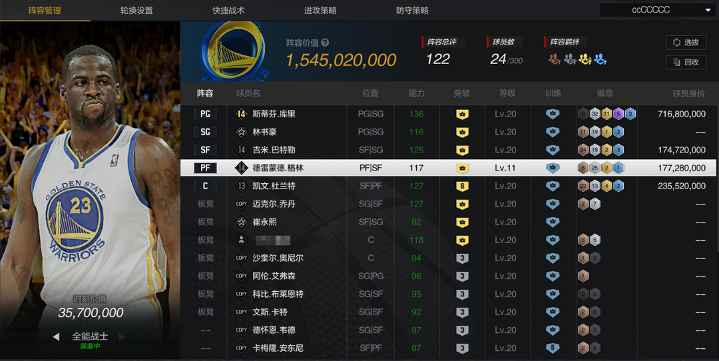Image resolution: width=719 pixels, height=361 pixels.
Task: Click the training shield icon for 林书豪
Action: click(x=553, y=132)
